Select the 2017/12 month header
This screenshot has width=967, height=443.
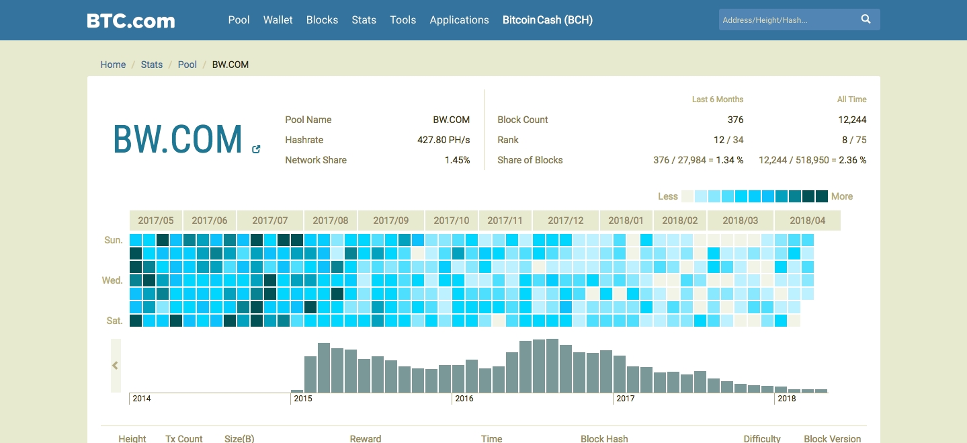click(566, 220)
